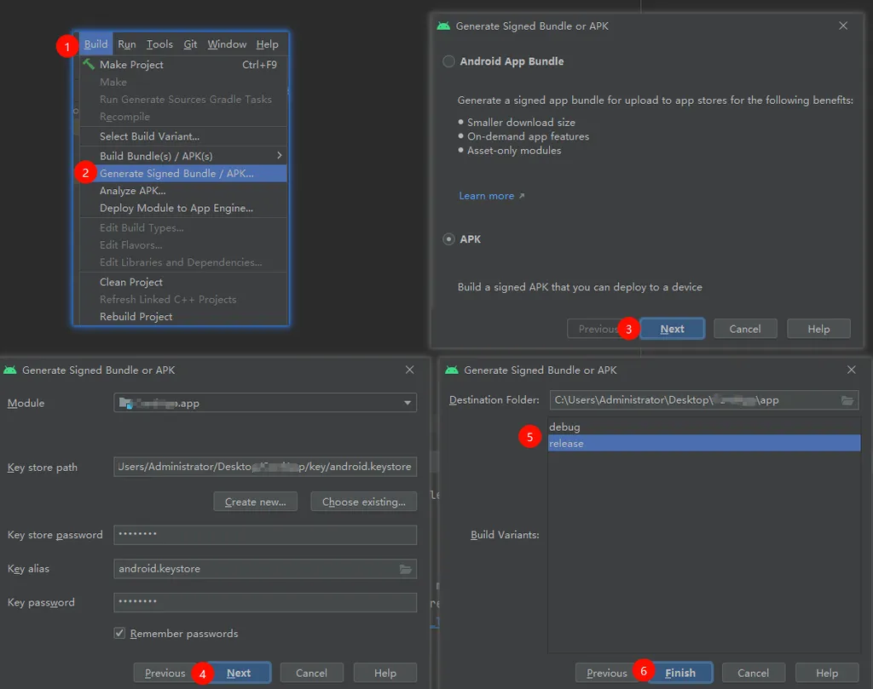Click Help in the APK type dialog

point(818,329)
